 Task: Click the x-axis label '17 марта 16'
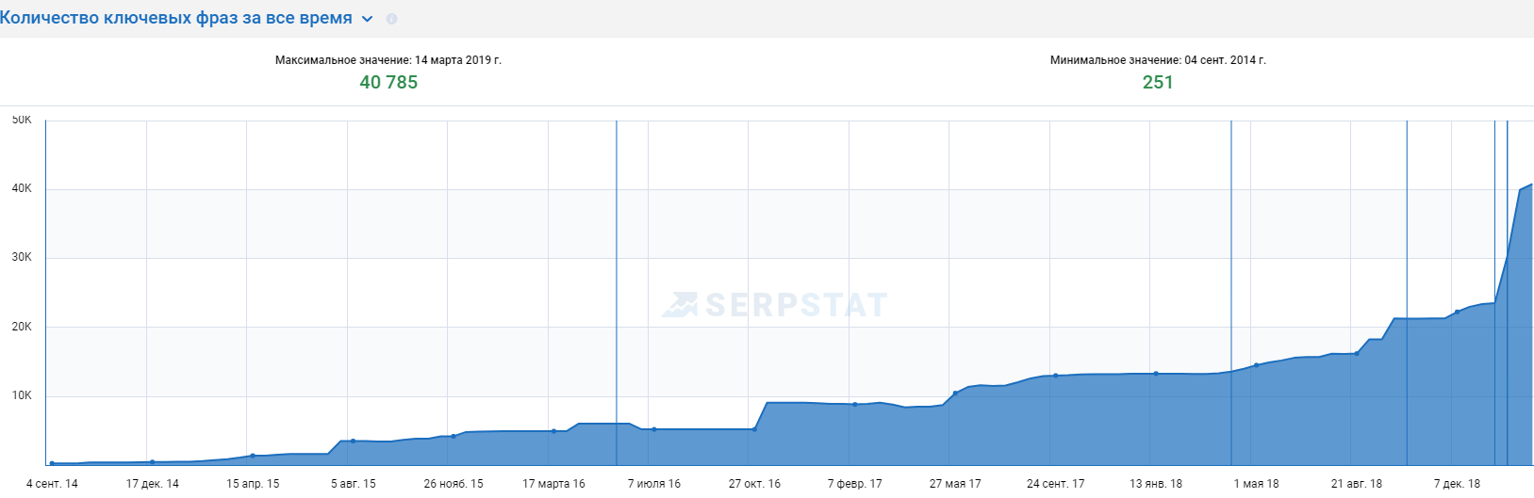[x=553, y=484]
